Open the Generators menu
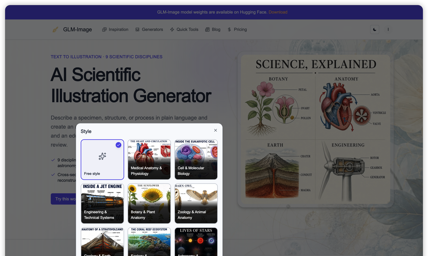 pyautogui.click(x=149, y=30)
